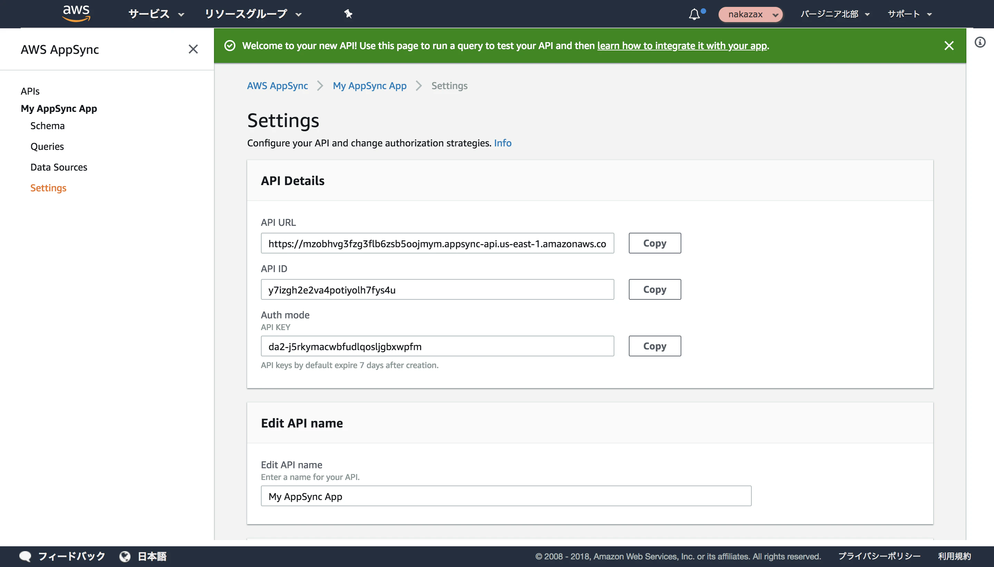Focus the Edit API name input

[x=506, y=496]
